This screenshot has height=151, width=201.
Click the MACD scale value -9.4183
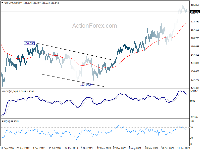(194, 117)
